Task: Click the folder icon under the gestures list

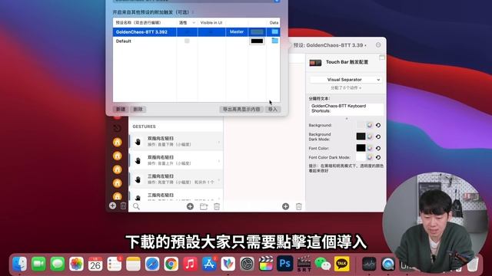Action: (x=204, y=206)
